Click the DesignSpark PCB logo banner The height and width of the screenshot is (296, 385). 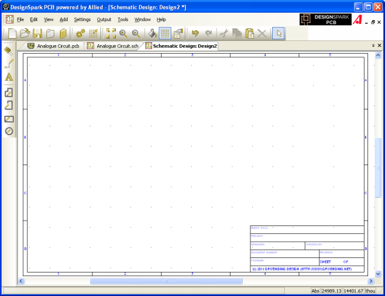(325, 19)
